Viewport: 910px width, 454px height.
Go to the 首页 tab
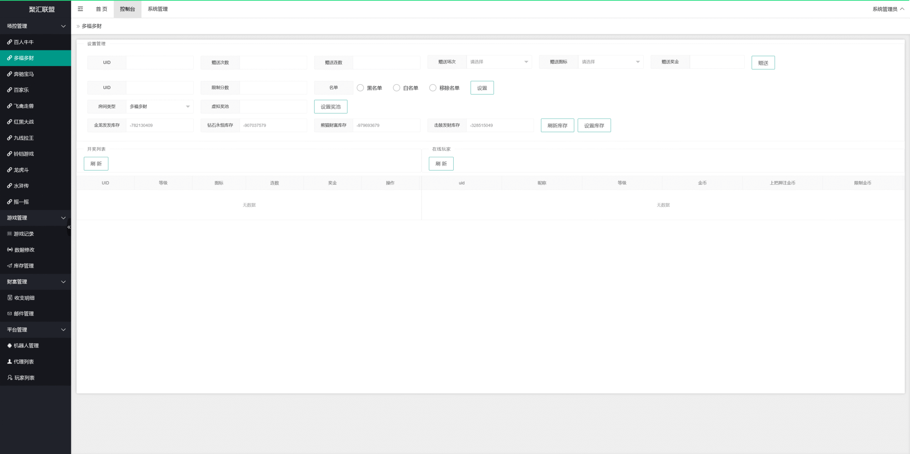(101, 9)
